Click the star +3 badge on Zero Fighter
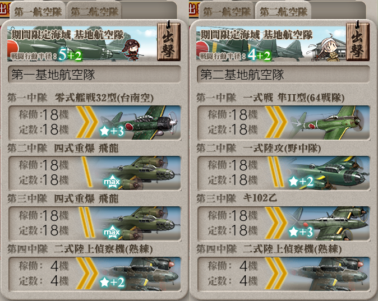Screen dimensions: 378x301 112,131
